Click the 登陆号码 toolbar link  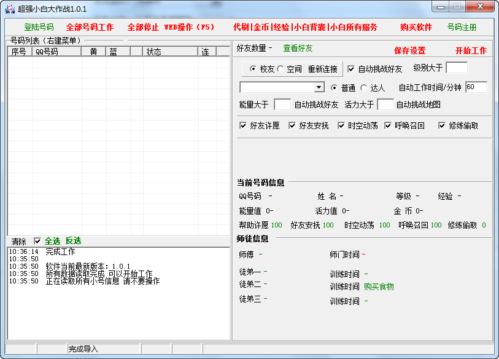39,27
